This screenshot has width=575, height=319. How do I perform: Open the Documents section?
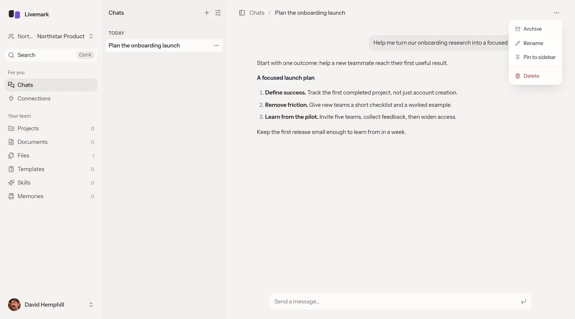pos(51,142)
